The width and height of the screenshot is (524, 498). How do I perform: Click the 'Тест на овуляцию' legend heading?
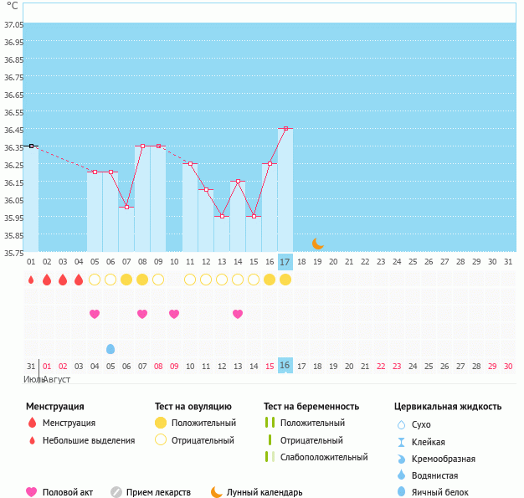[x=193, y=407]
